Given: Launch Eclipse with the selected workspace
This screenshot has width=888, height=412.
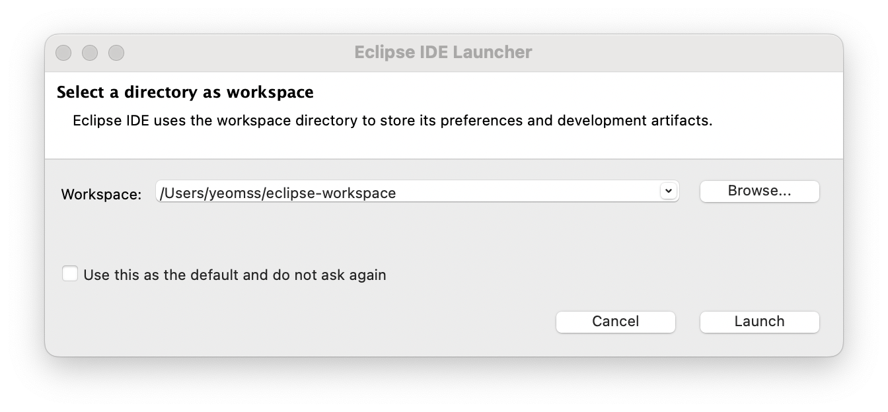Looking at the screenshot, I should pyautogui.click(x=760, y=322).
